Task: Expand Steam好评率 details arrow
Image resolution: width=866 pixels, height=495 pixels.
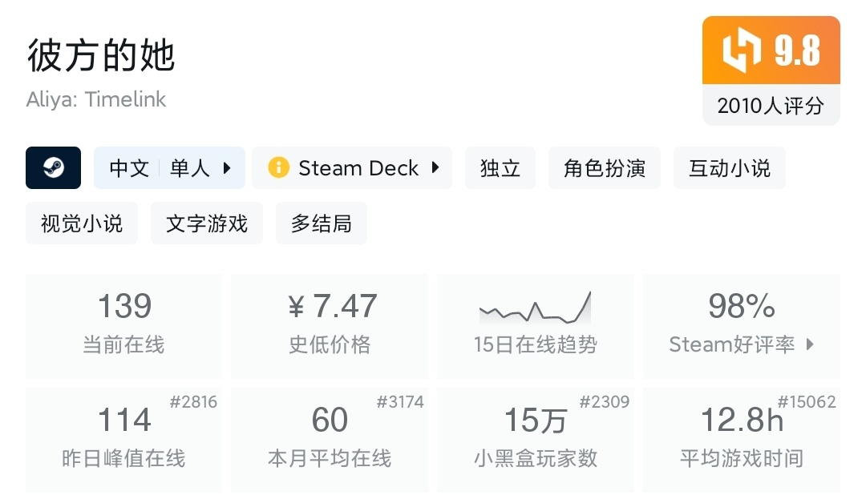Action: click(x=810, y=344)
